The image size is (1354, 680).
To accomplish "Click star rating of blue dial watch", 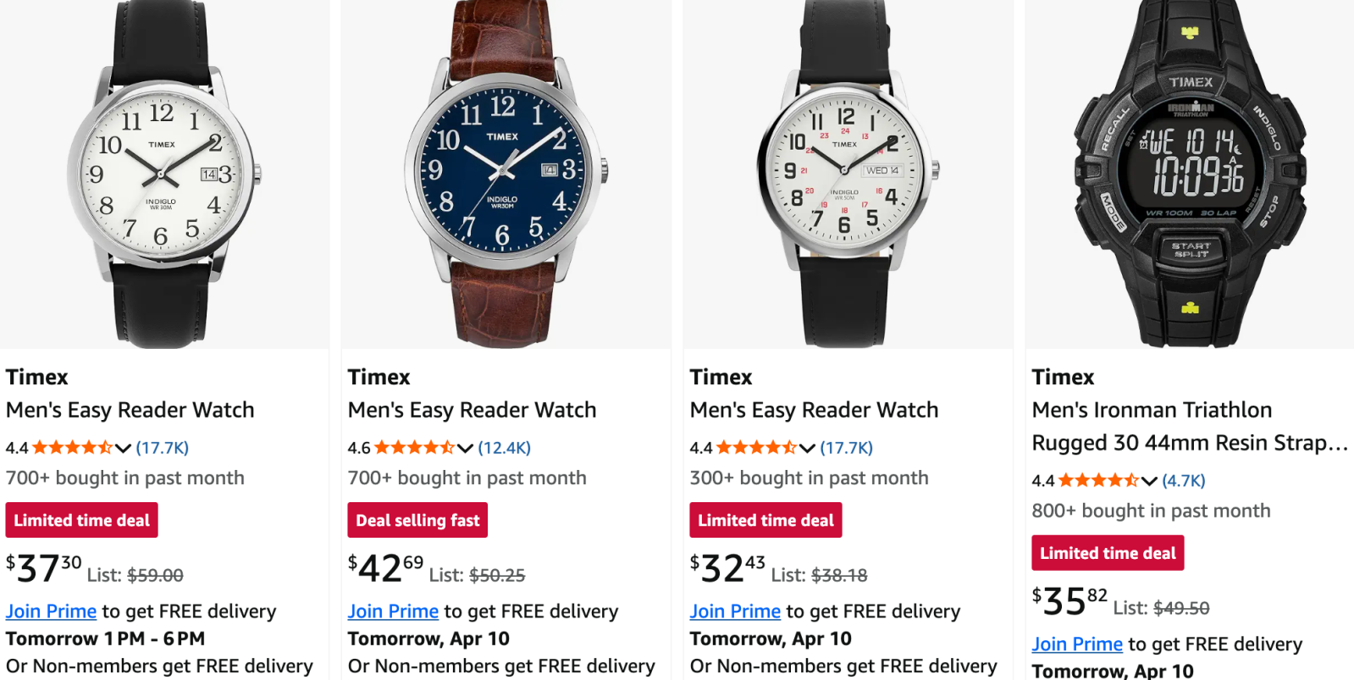I will click(x=414, y=447).
